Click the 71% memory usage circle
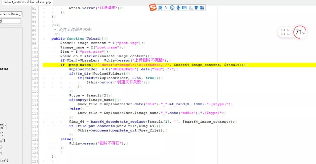The height and width of the screenshot is (164, 316). (300, 32)
